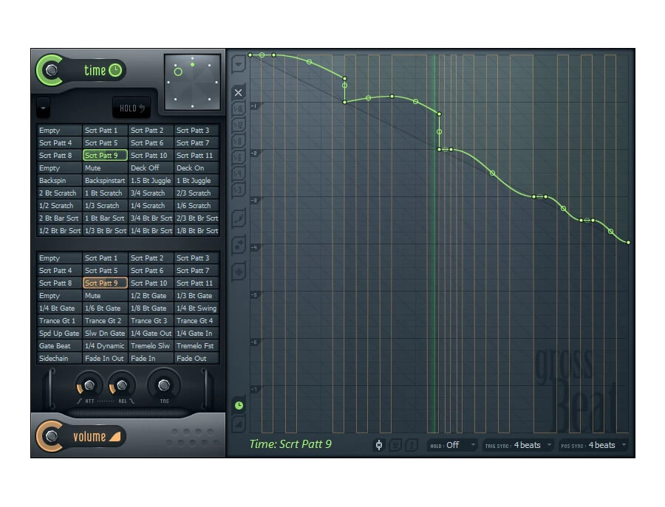The width and height of the screenshot is (665, 507).
Task: Click the X snap-off icon in editor sidebar
Action: tap(239, 93)
